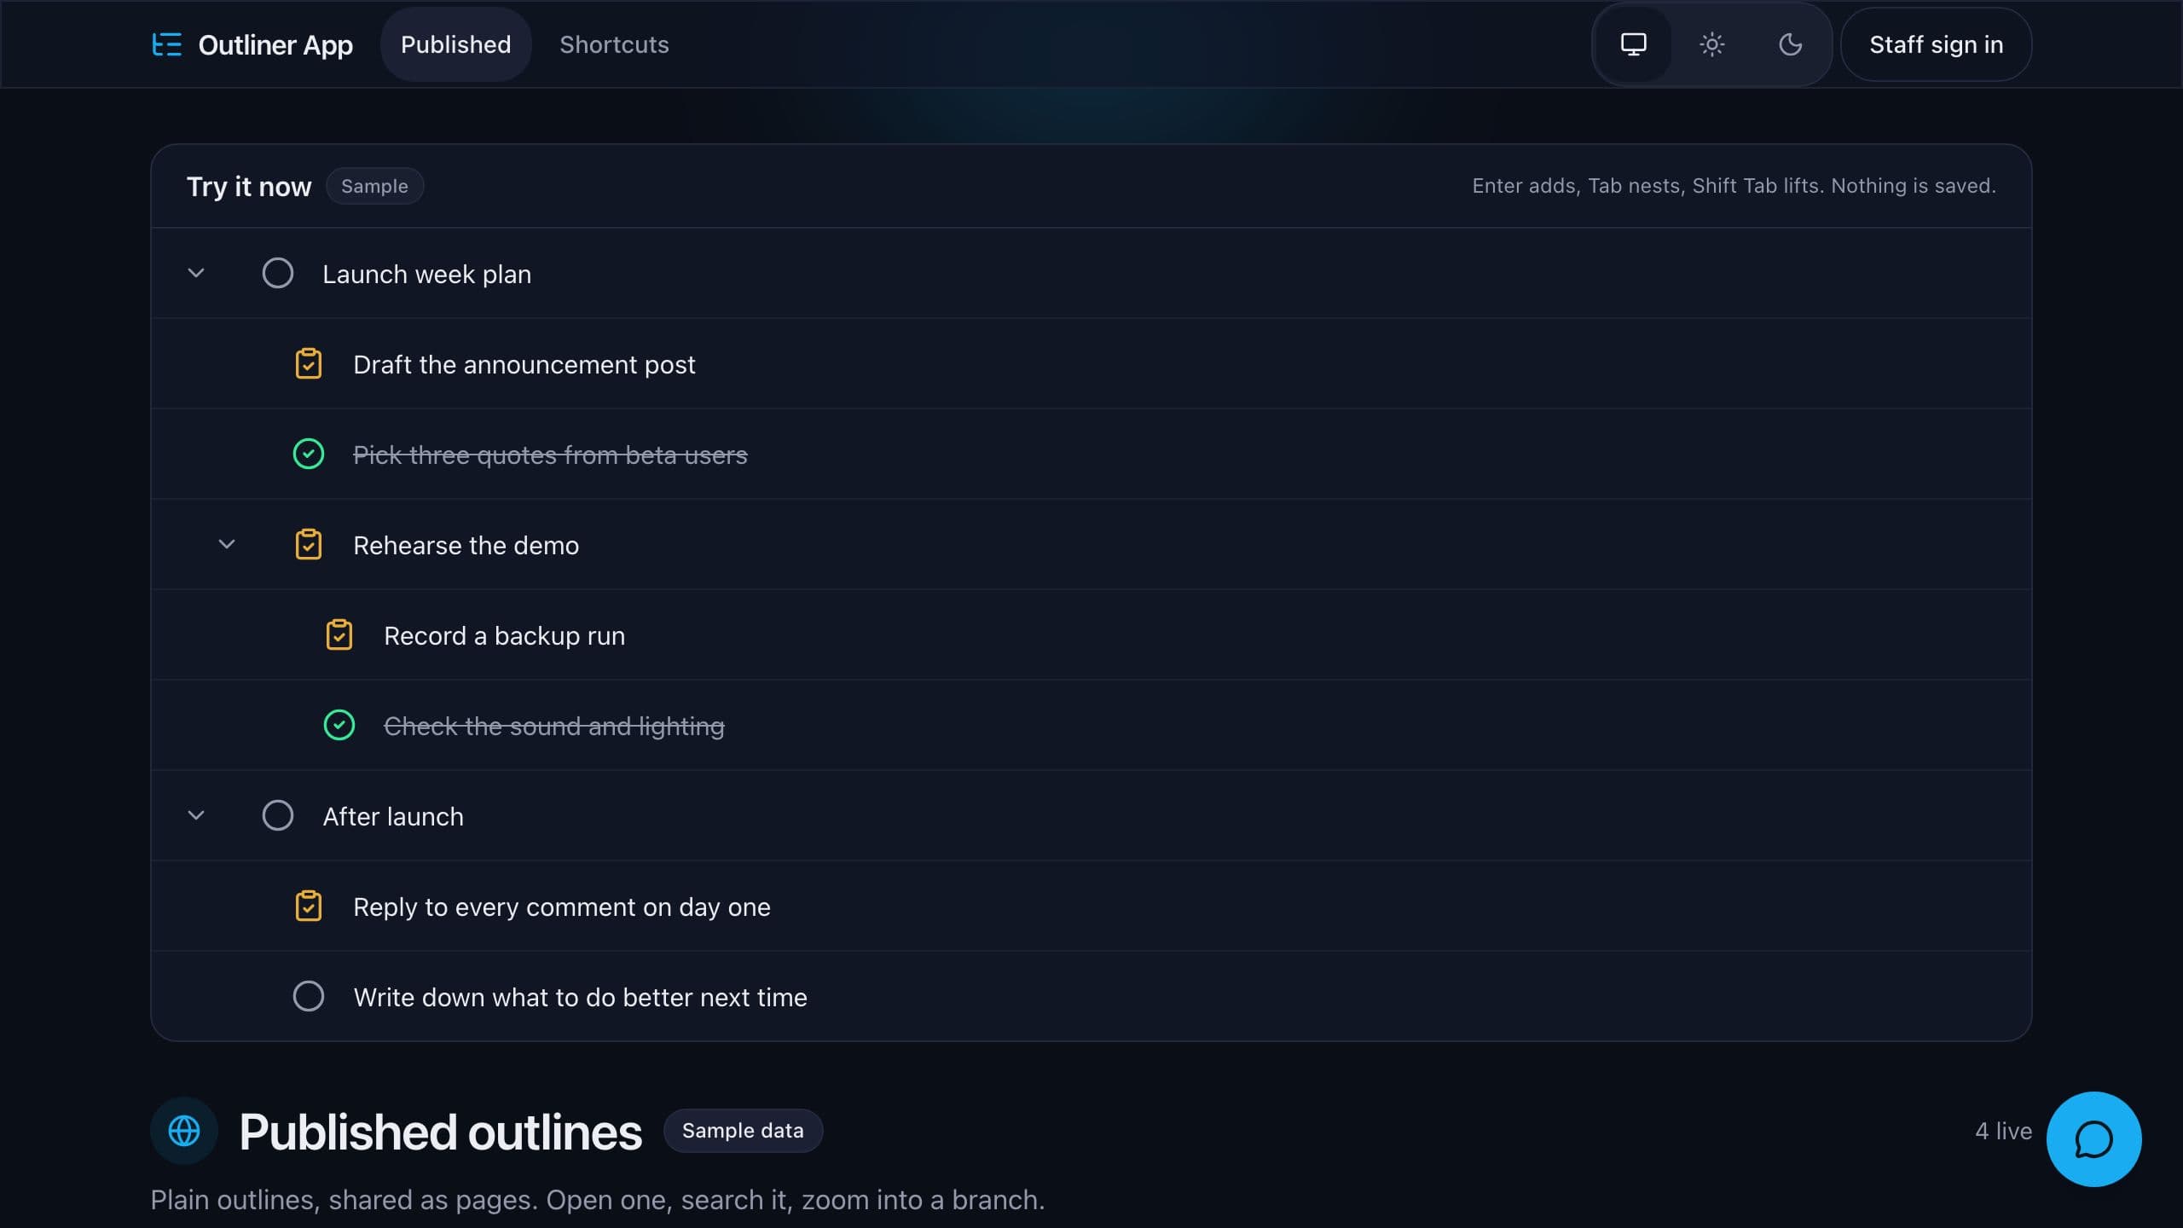Uncheck Pick three quotes from beta users
The height and width of the screenshot is (1228, 2183).
coord(309,455)
